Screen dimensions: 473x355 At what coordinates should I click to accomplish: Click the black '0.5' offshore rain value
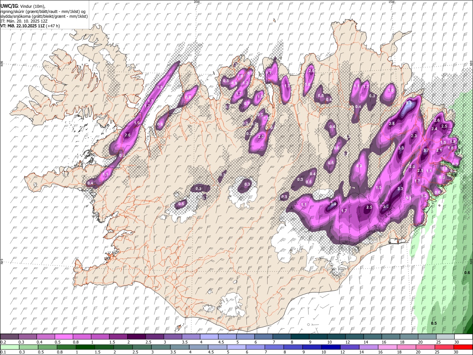434,323
